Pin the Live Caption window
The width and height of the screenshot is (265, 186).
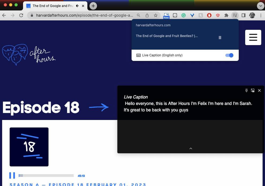(247, 90)
